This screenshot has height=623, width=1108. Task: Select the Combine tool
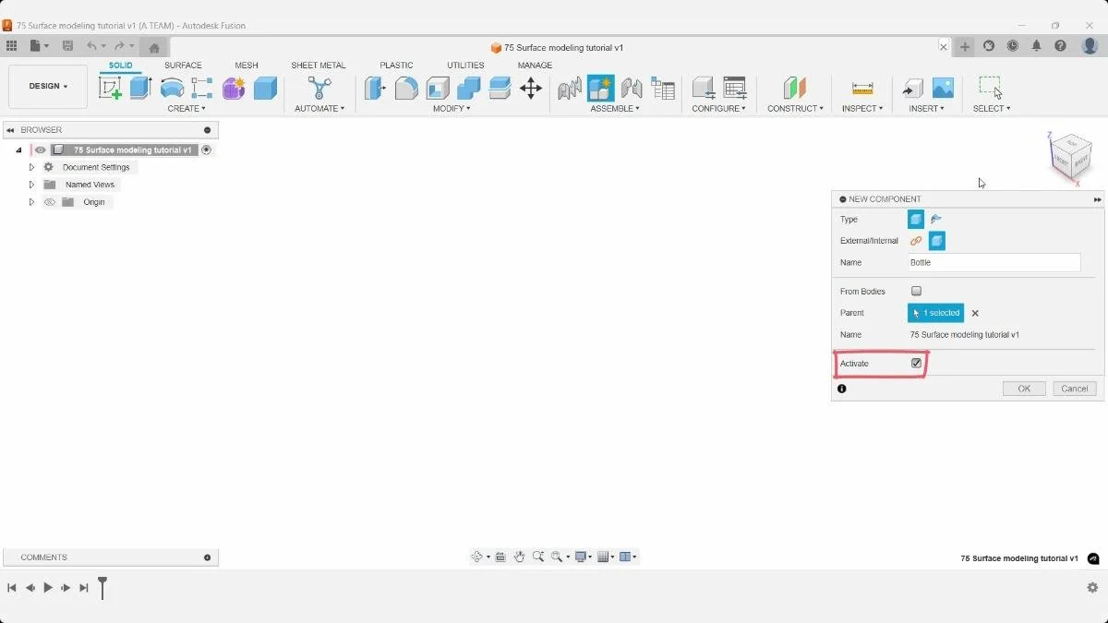pos(468,88)
